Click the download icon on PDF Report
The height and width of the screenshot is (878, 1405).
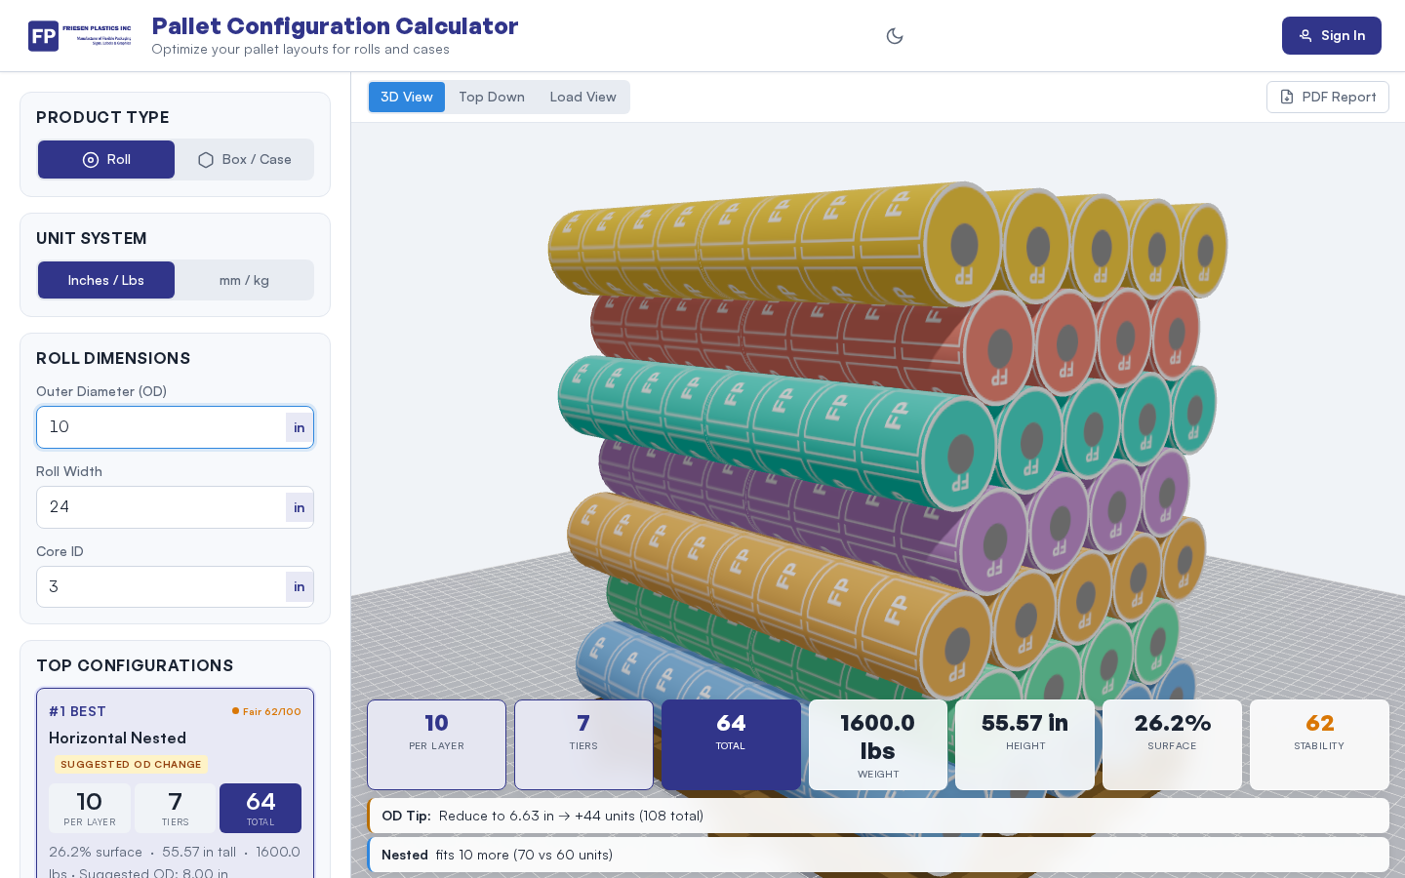1284,97
